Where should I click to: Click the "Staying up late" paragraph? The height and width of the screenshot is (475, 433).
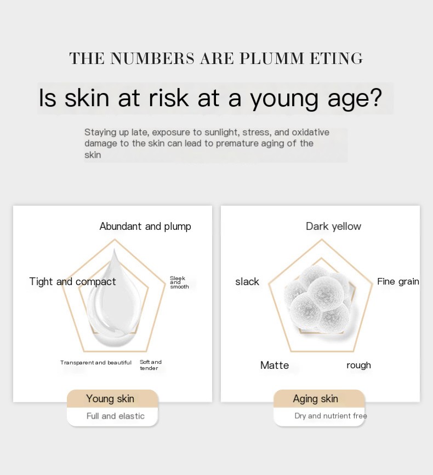(207, 143)
